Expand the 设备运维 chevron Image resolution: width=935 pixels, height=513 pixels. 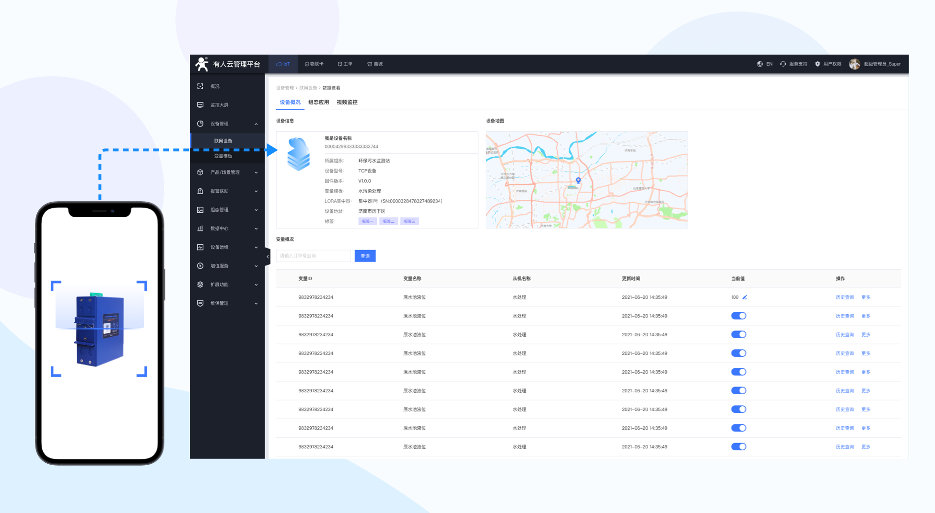256,248
